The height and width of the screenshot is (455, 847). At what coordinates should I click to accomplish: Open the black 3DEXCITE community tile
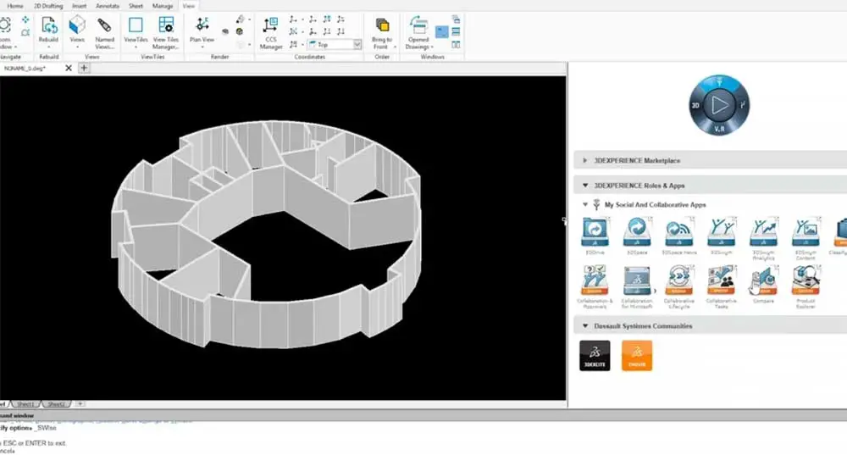click(595, 356)
